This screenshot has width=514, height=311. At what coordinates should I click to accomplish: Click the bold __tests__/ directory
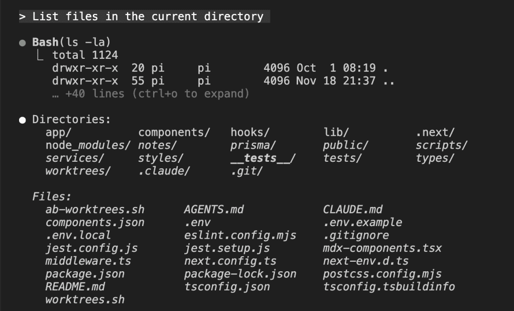[x=263, y=158]
